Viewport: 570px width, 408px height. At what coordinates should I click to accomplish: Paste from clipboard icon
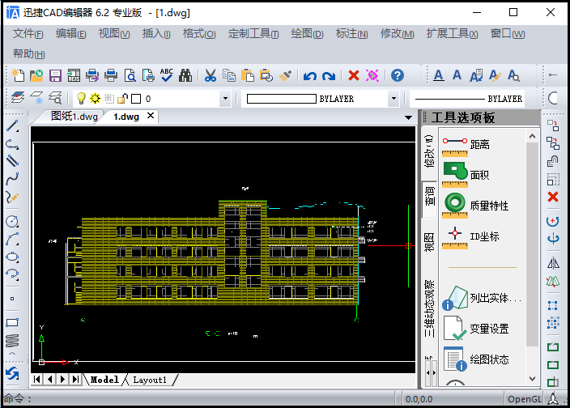[248, 75]
